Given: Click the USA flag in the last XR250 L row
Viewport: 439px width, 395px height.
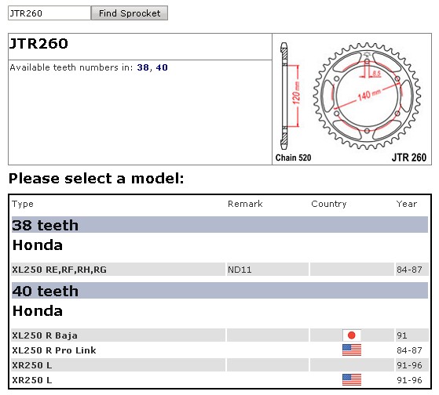Looking at the screenshot, I should (x=352, y=380).
